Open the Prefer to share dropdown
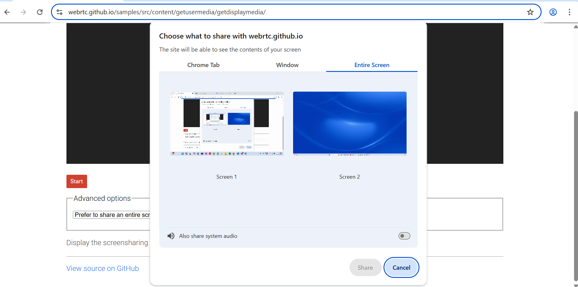Screen dimensions: 578x287 pyautogui.click(x=112, y=214)
